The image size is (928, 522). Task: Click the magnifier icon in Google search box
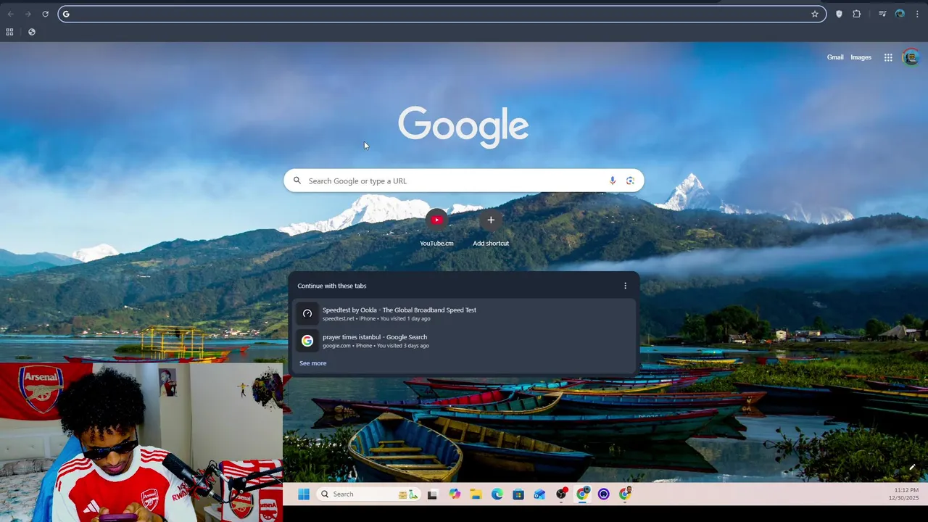tap(297, 181)
